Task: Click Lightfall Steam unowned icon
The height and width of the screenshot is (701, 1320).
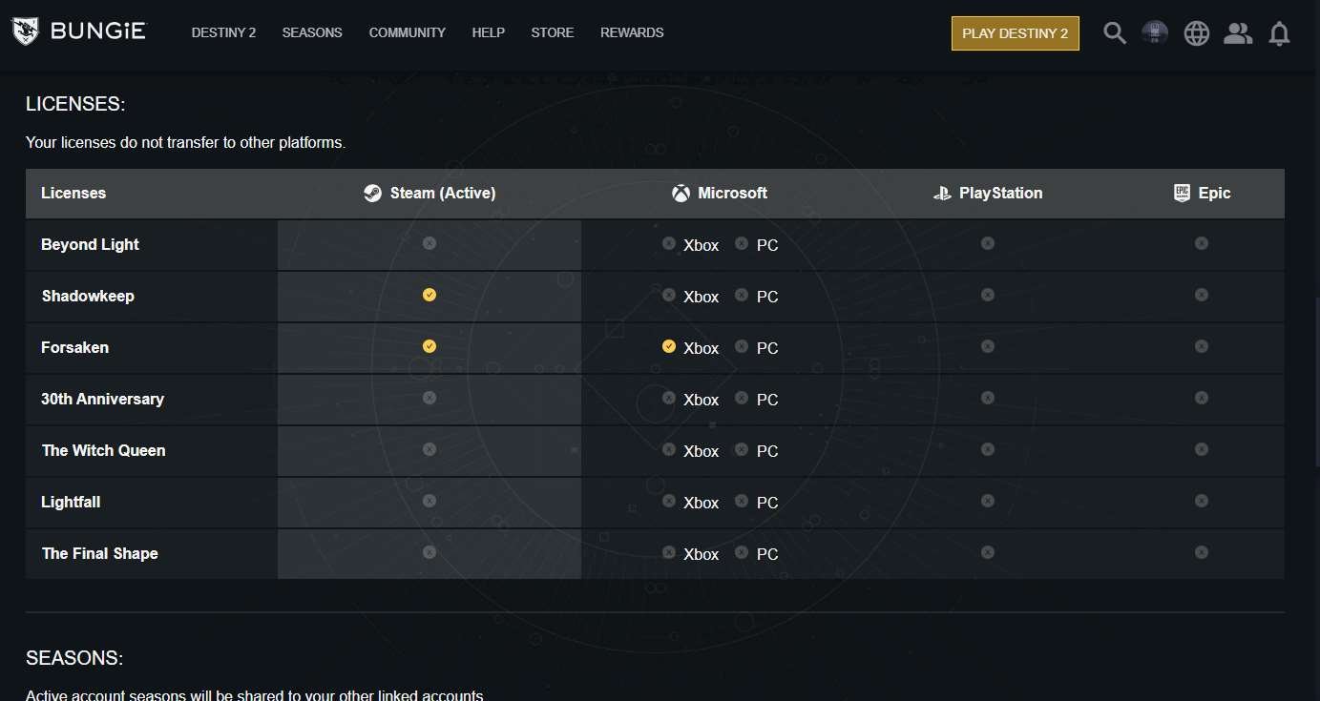Action: pos(430,501)
